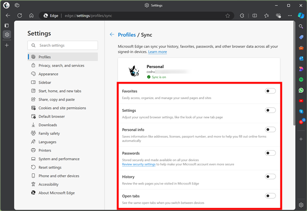
Task: Toggle Settings sync switch
Action: point(270,110)
